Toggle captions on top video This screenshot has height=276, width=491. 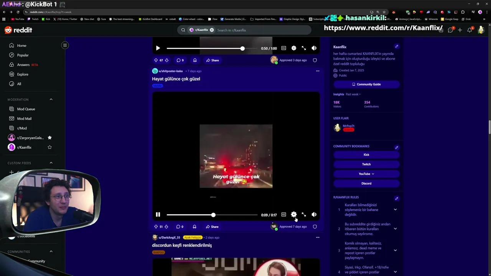tap(283, 48)
